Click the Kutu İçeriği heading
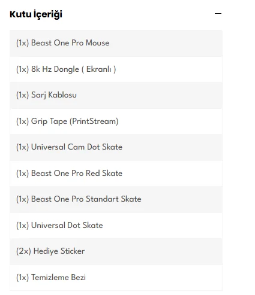The image size is (255, 295). [36, 14]
